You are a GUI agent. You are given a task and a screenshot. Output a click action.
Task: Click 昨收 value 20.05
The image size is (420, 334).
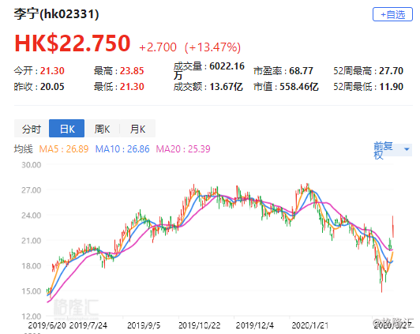[52, 87]
